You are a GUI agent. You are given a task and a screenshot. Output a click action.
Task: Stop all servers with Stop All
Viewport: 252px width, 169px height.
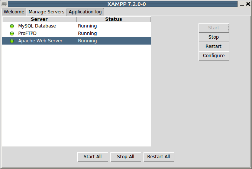pos(126,157)
